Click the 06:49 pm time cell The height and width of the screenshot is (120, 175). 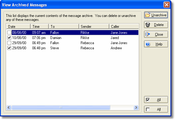click(39, 43)
